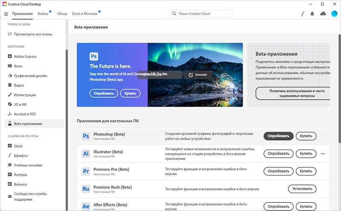Open the user profile avatar
This screenshot has height=211, width=341.
coord(334,14)
